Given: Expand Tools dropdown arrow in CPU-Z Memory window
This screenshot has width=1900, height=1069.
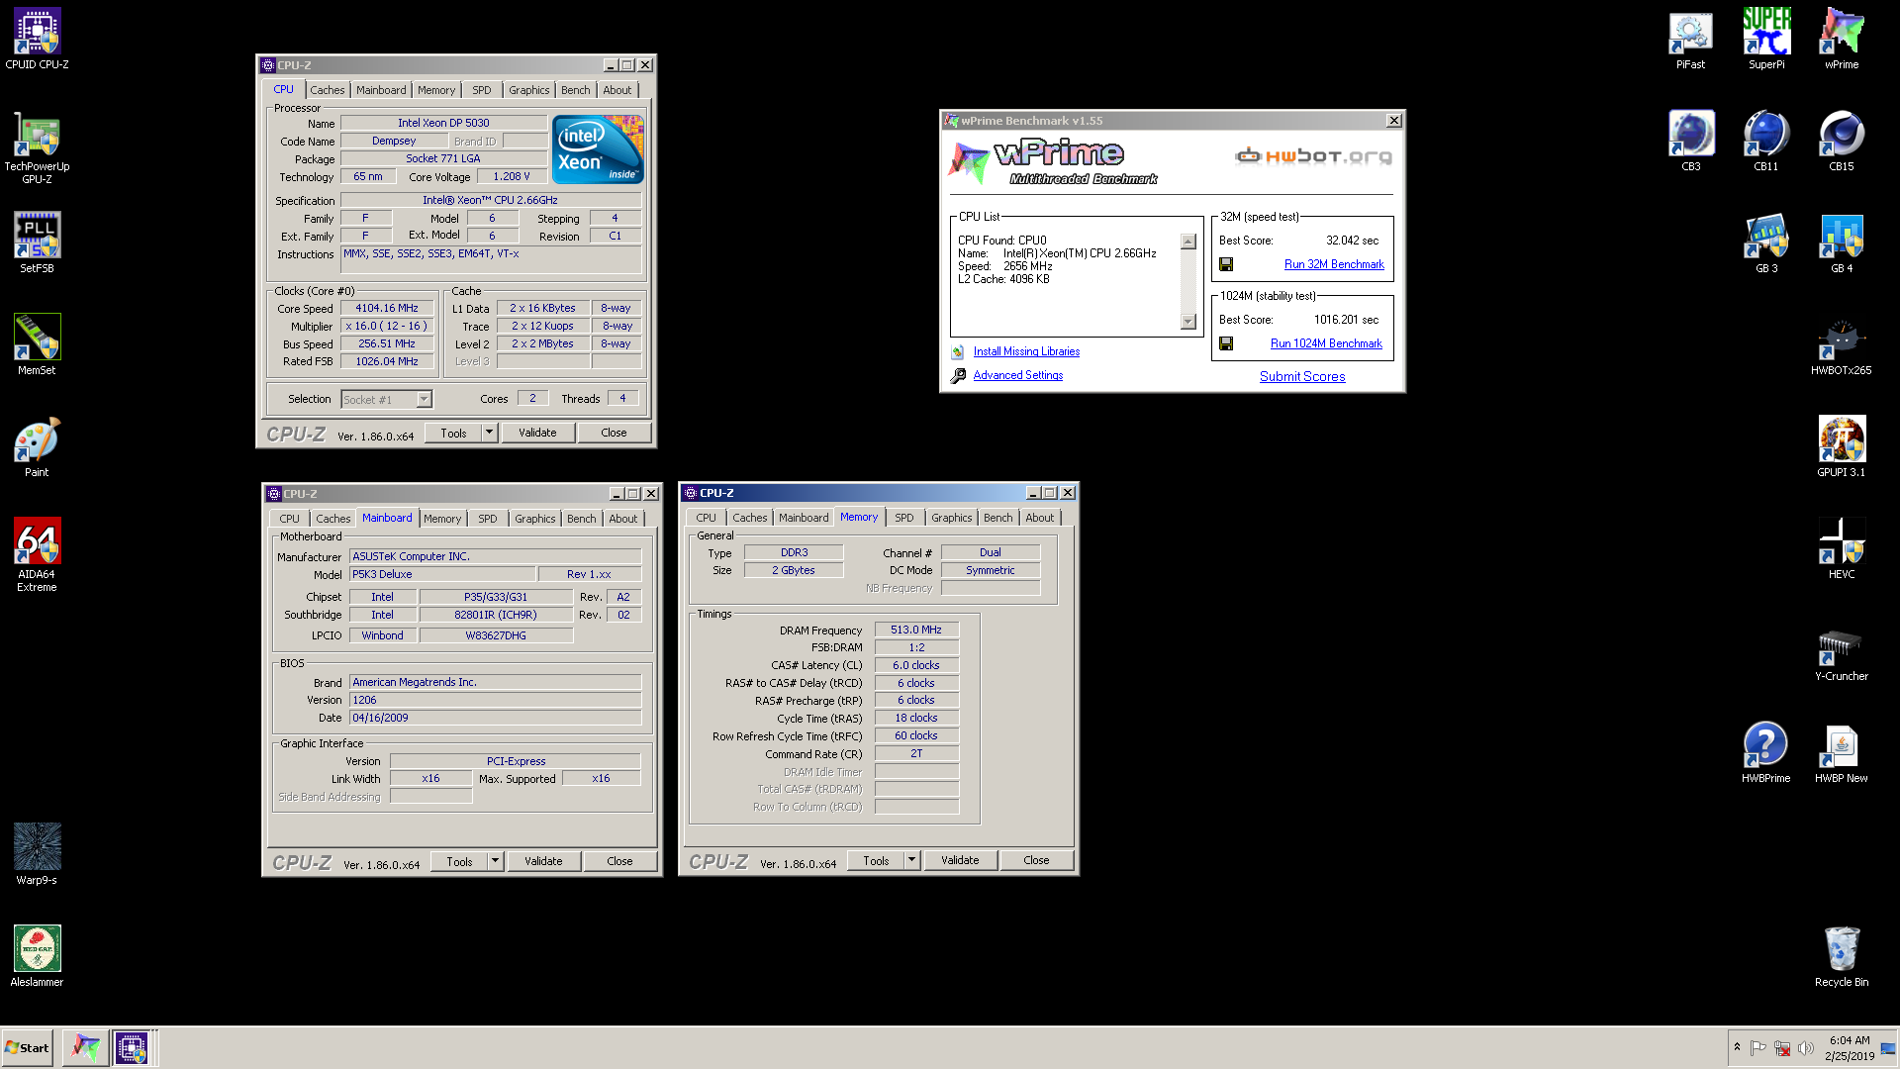Looking at the screenshot, I should pyautogui.click(x=911, y=860).
